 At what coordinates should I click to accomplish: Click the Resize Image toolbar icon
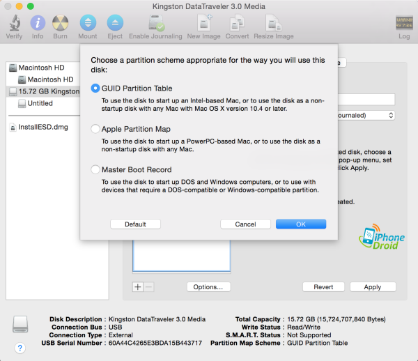(x=274, y=23)
